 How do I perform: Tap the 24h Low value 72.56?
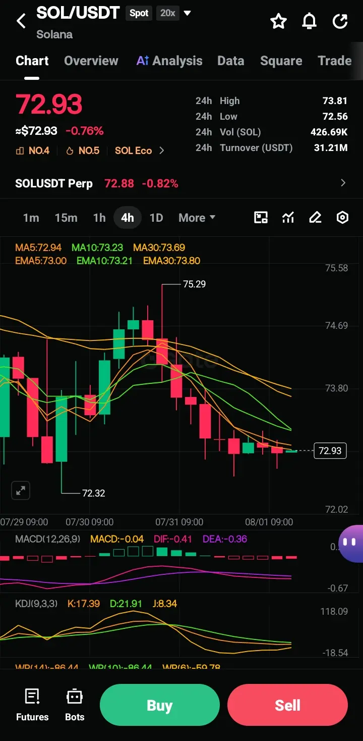(335, 116)
